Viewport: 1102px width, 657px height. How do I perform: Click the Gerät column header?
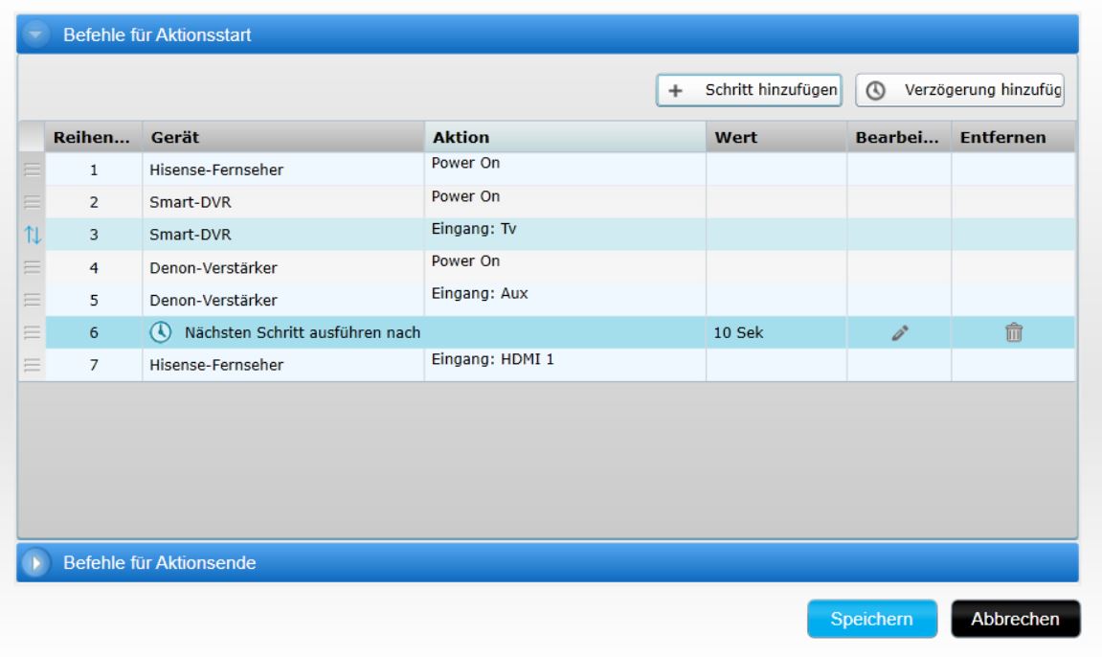(282, 137)
